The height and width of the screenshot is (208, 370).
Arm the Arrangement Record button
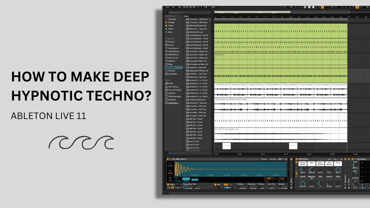pyautogui.click(x=313, y=7)
